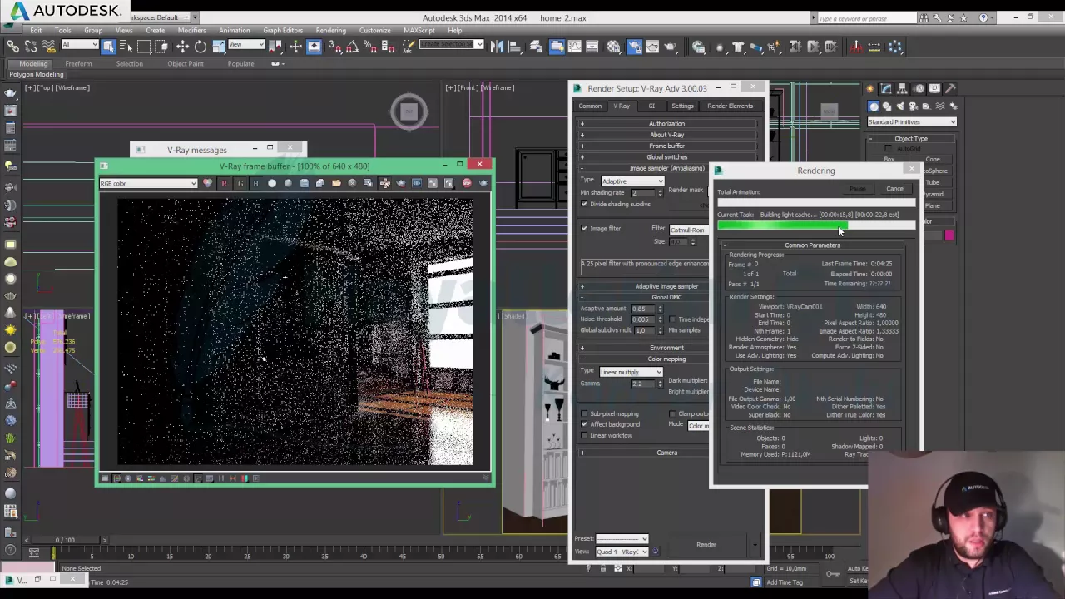Open Filter dropdown showing Catmull-Rom
This screenshot has width=1065, height=599.
[689, 229]
